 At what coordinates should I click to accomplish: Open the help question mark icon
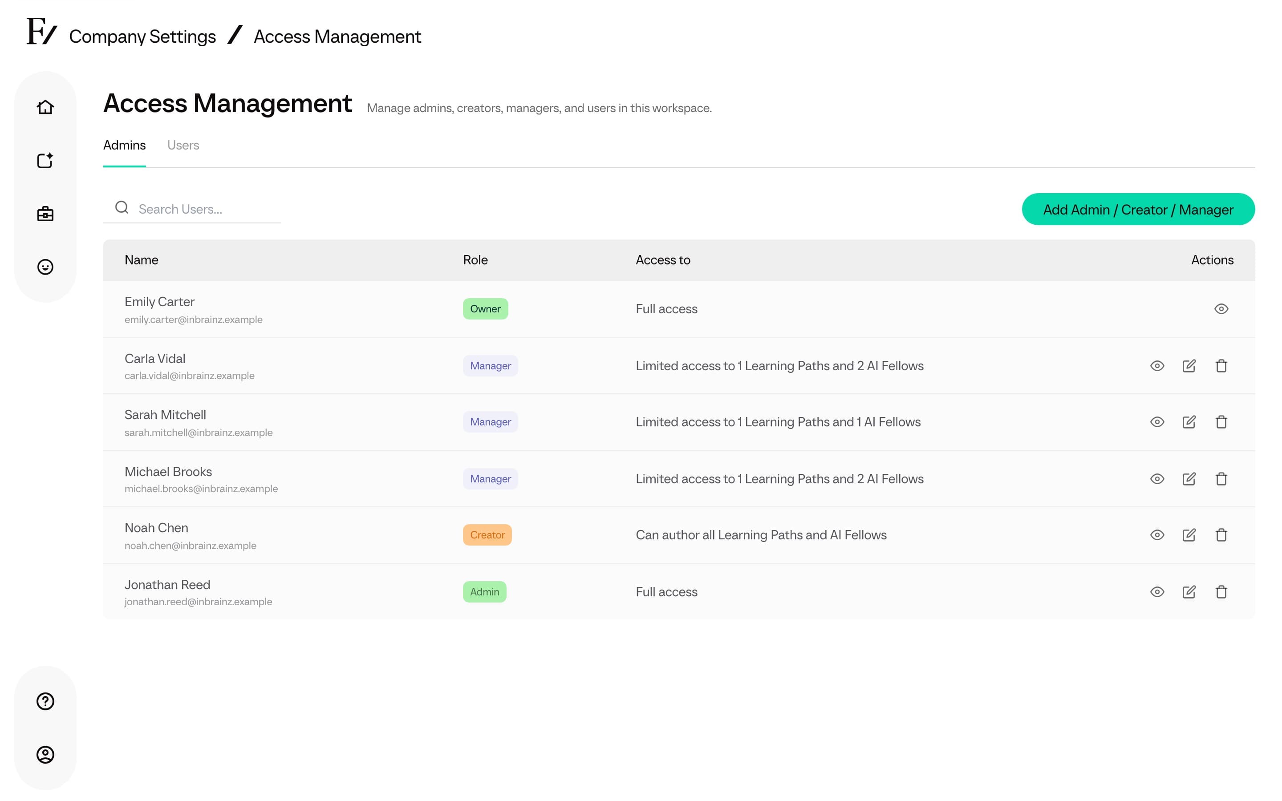(45, 701)
